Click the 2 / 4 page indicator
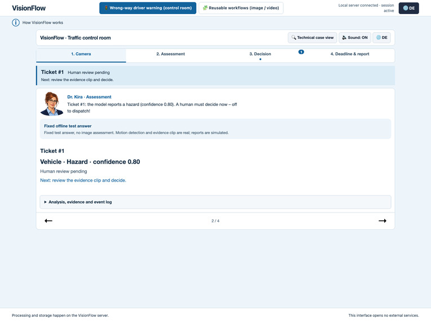This screenshot has height=323, width=431. click(215, 221)
